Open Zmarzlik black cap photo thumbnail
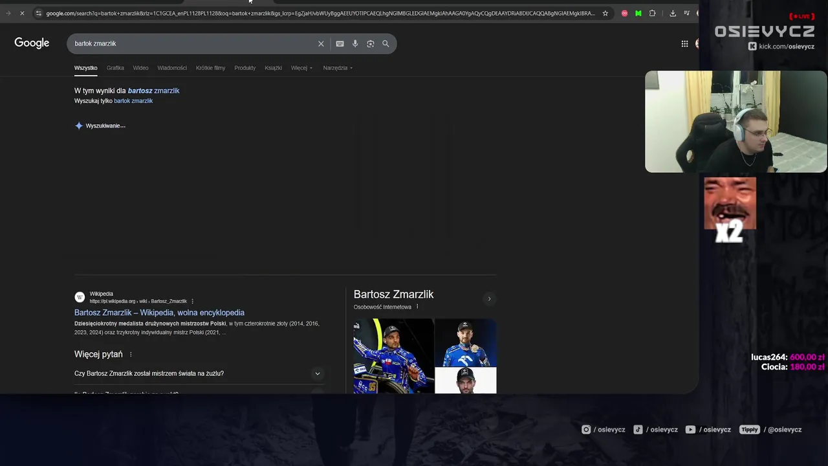Screen dimensions: 828x466 click(x=465, y=381)
